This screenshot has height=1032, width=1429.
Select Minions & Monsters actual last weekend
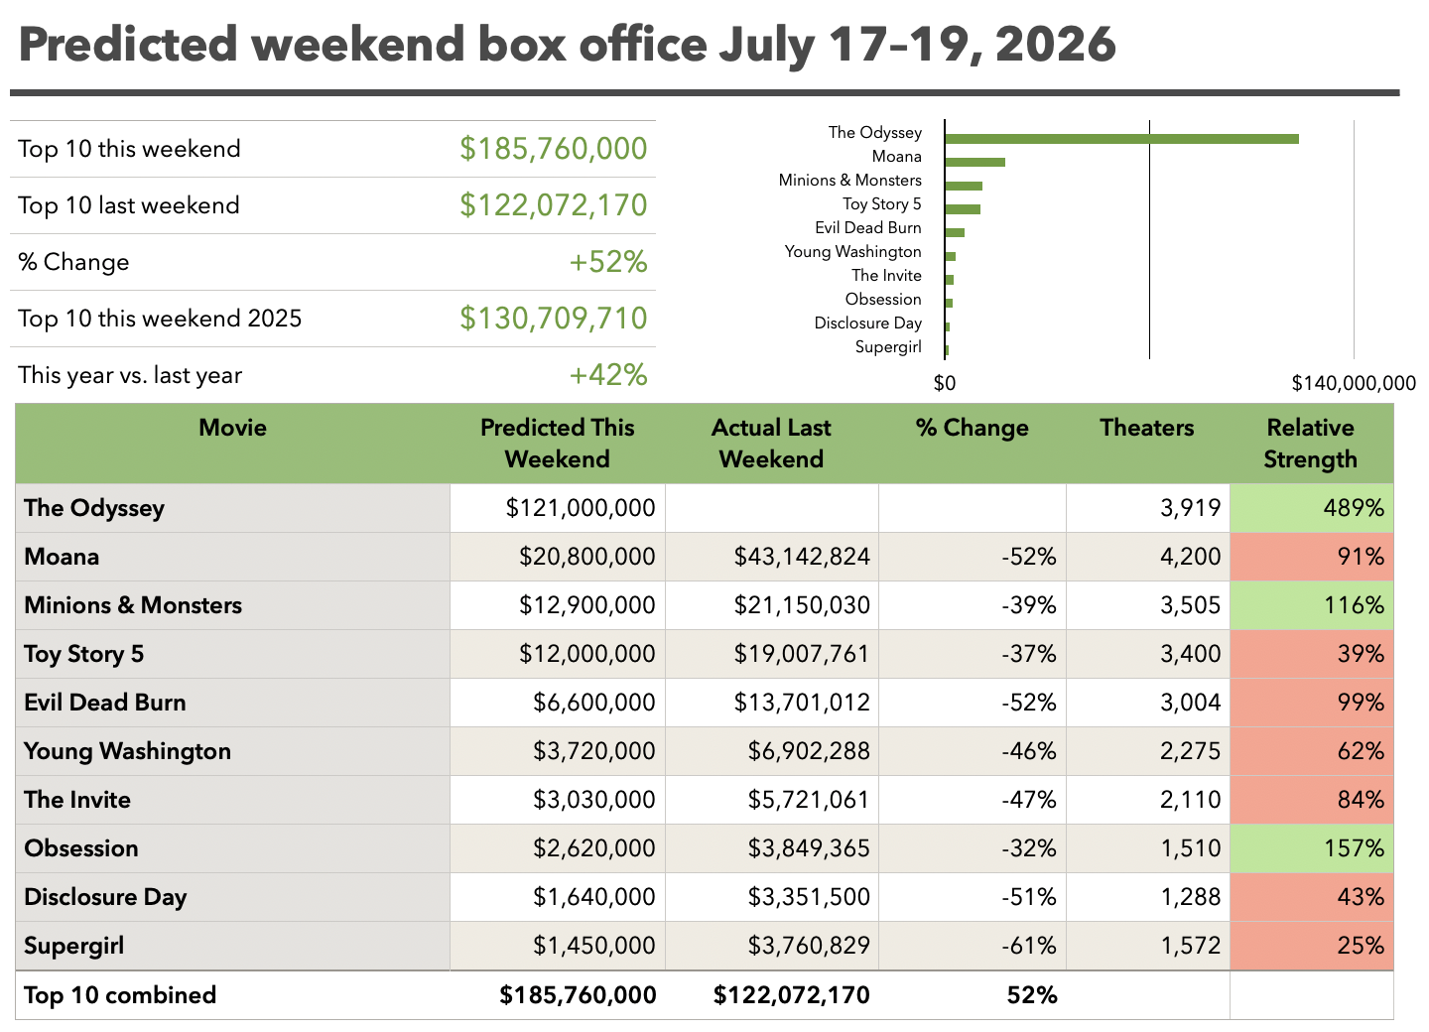coord(771,605)
